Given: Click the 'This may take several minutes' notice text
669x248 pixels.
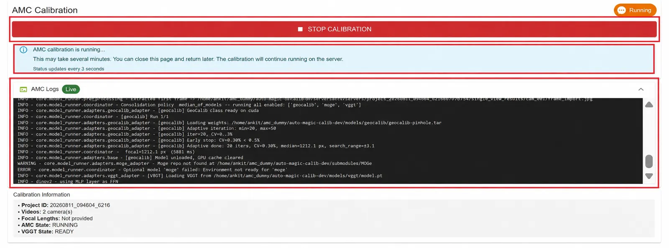Looking at the screenshot, I should pyautogui.click(x=188, y=59).
